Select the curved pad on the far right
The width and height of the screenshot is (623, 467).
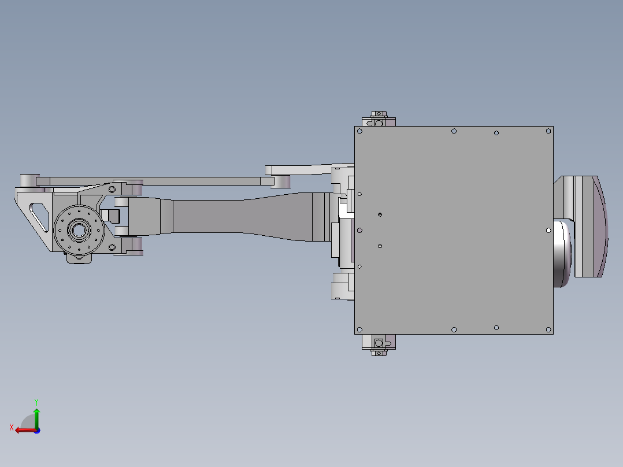point(593,227)
